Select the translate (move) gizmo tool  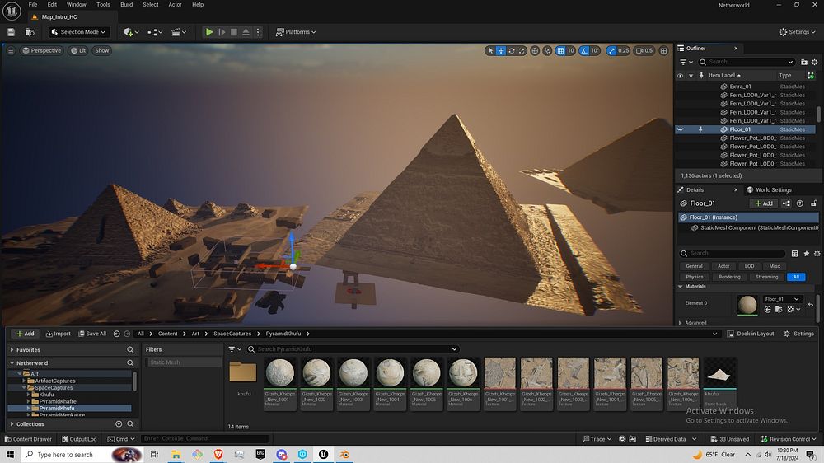point(501,50)
